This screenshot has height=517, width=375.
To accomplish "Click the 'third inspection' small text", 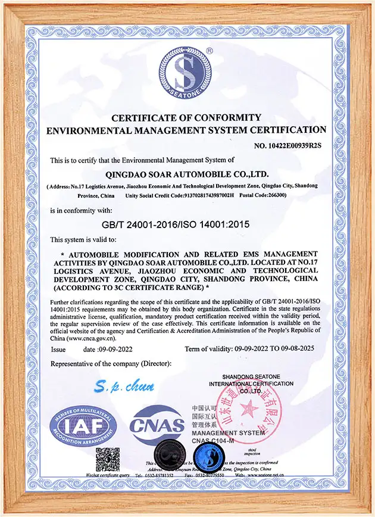I will tap(252, 451).
